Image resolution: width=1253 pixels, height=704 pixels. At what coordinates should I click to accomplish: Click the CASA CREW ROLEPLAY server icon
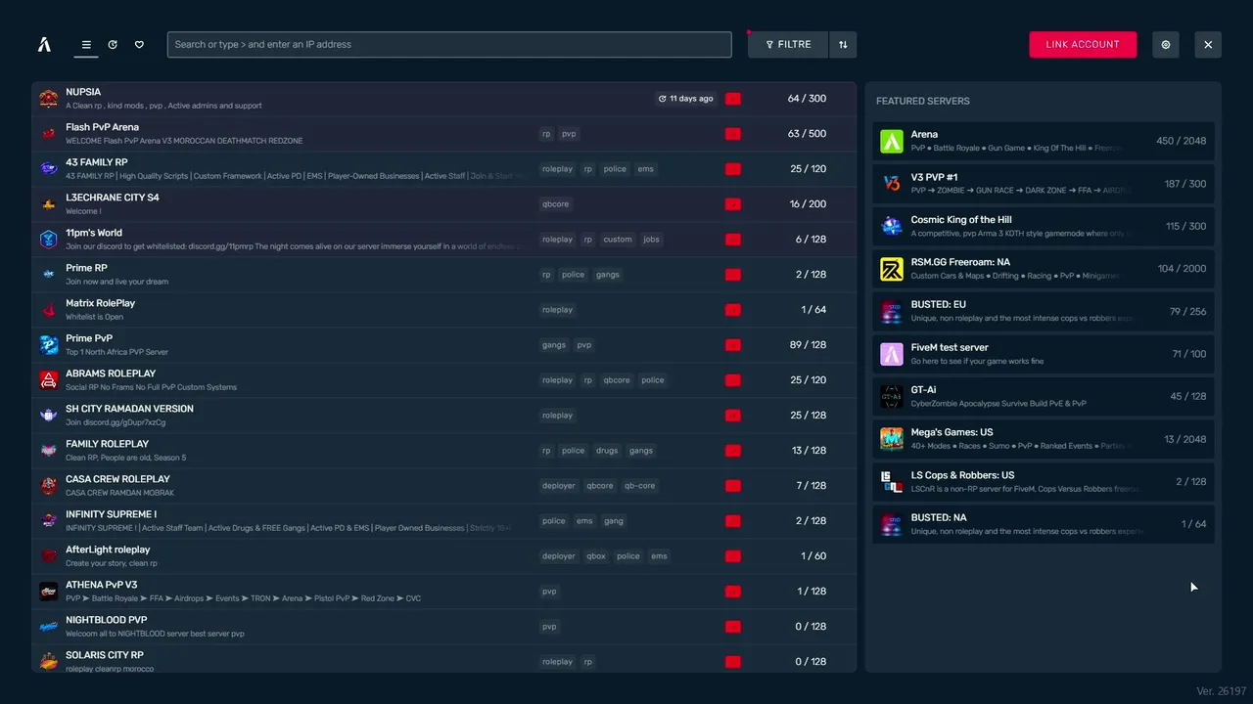tap(49, 486)
